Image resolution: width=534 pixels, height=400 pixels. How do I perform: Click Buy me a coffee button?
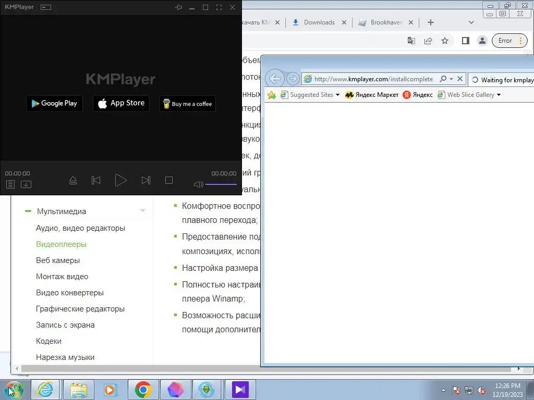point(187,104)
